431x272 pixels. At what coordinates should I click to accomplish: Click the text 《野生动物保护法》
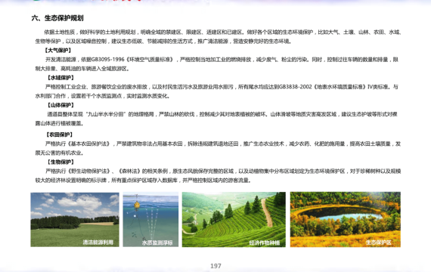click(89, 172)
